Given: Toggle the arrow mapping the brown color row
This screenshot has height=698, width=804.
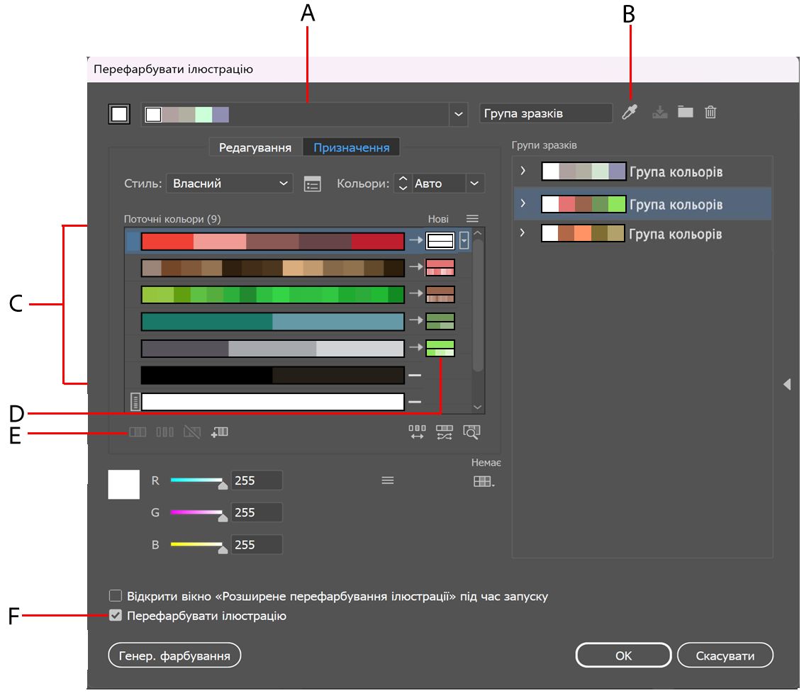Looking at the screenshot, I should 416,266.
